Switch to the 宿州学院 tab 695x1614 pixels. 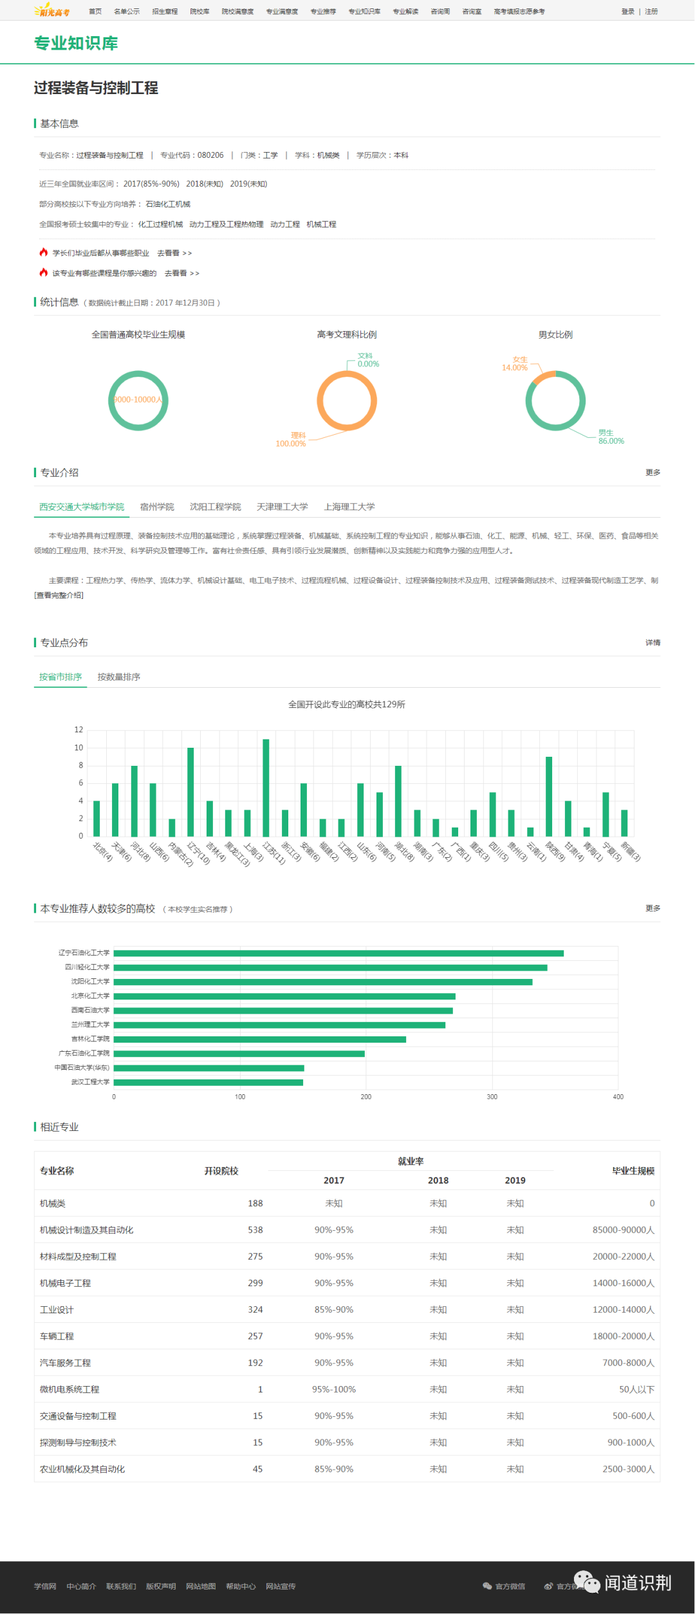(x=157, y=507)
